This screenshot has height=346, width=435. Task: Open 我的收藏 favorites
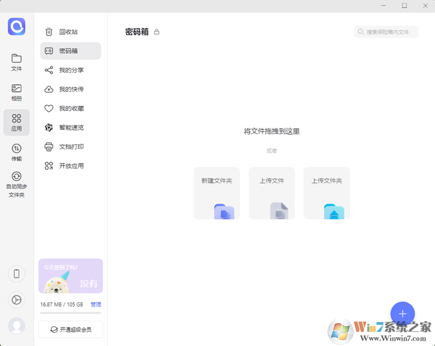(x=71, y=108)
